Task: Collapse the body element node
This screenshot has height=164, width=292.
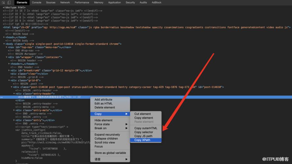Action: pyautogui.click(x=4, y=44)
